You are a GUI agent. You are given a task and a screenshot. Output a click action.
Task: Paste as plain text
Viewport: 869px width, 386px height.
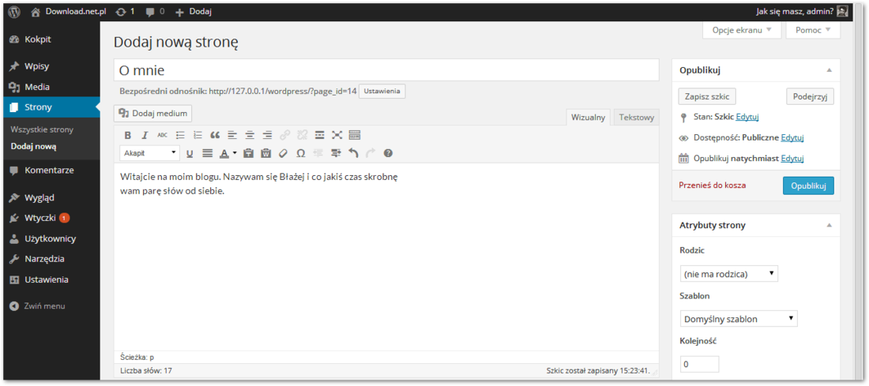(248, 153)
